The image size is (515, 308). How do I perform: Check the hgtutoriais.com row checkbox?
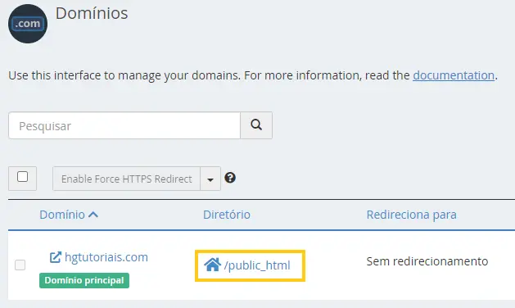coord(20,265)
